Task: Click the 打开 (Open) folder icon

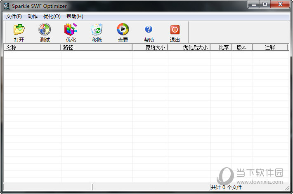Action: point(19,30)
